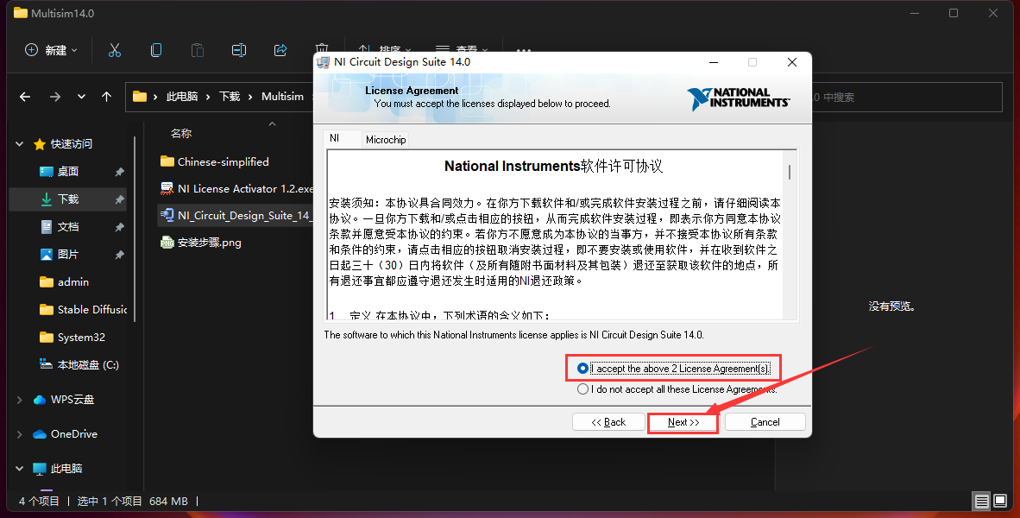Cancel the NI Circuit Design Suite installation

pyautogui.click(x=765, y=422)
